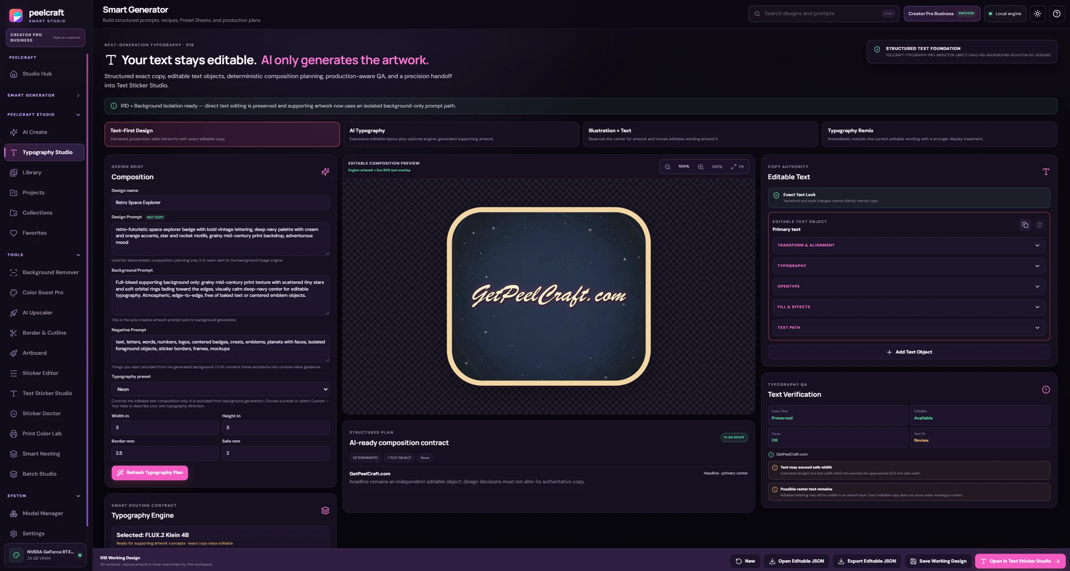The image size is (1070, 571).
Task: Select Typography Remix mode tab
Action: coord(939,134)
